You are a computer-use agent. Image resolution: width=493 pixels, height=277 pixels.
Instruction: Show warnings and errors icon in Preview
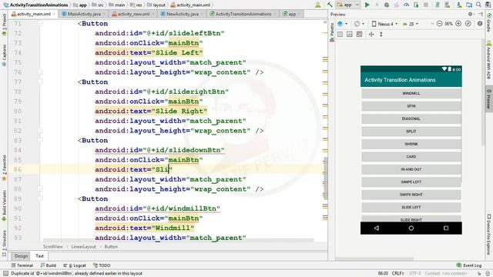pyautogui.click(x=480, y=24)
